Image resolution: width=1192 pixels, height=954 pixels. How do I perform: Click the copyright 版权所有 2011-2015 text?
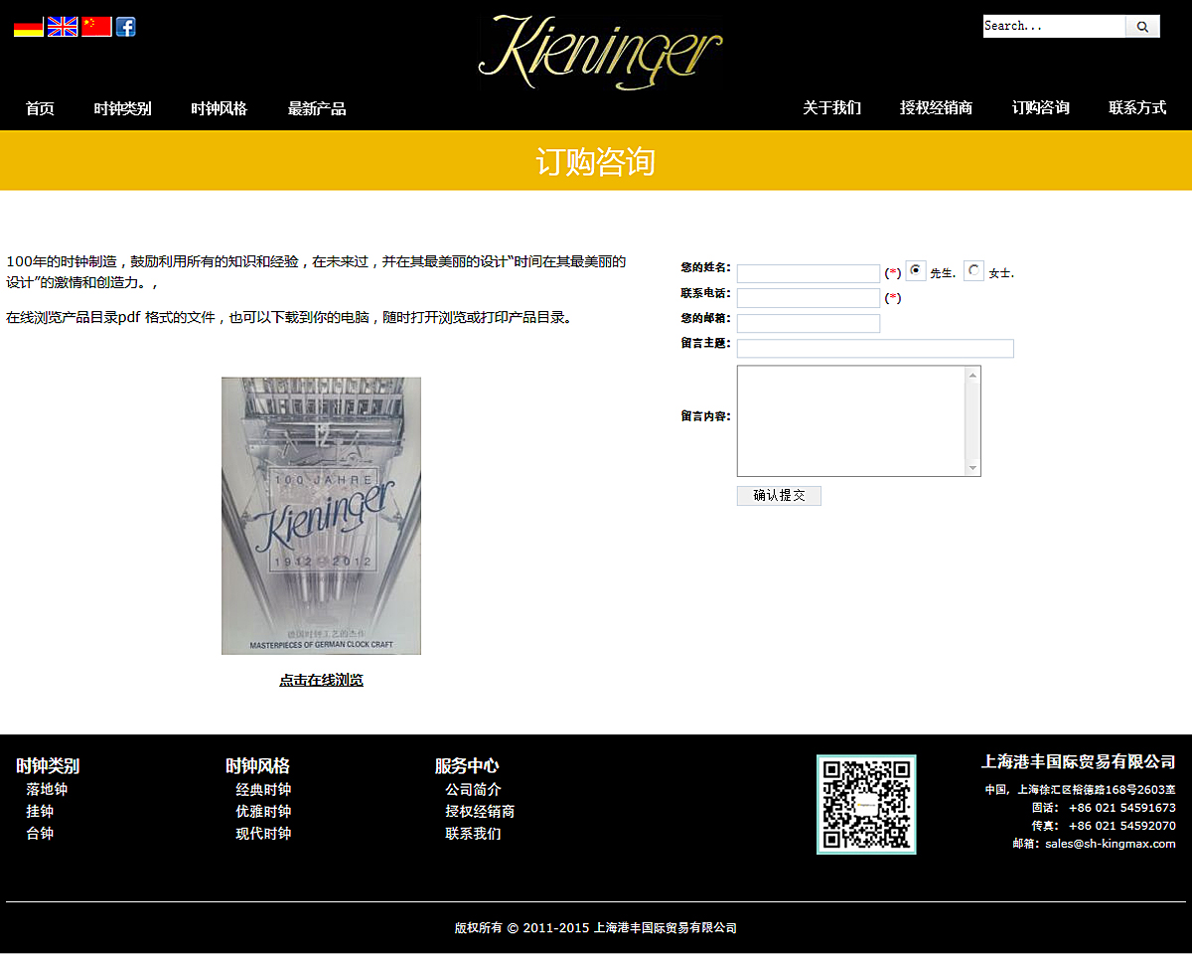[x=596, y=928]
